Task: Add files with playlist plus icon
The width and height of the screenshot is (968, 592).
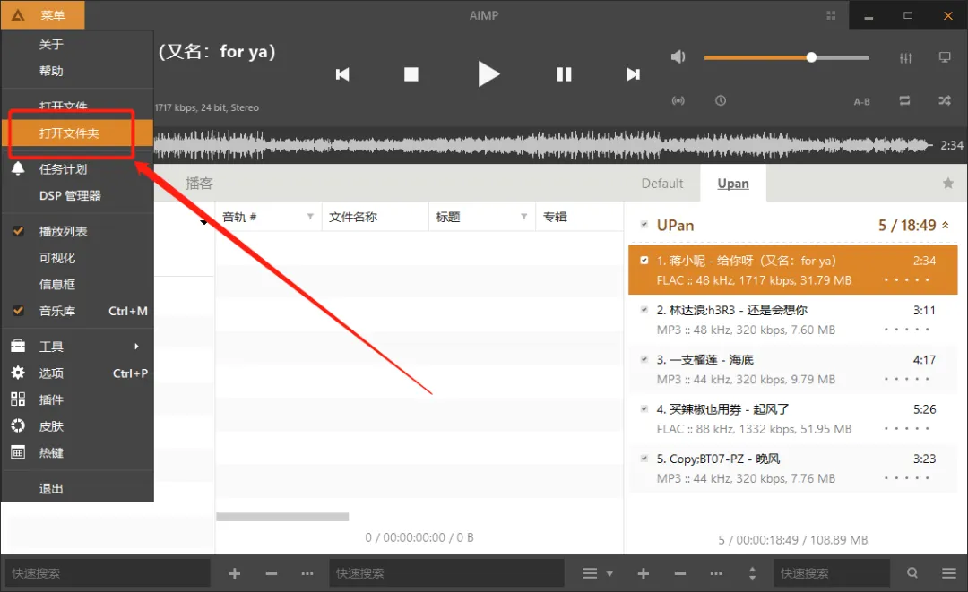Action: click(x=644, y=573)
